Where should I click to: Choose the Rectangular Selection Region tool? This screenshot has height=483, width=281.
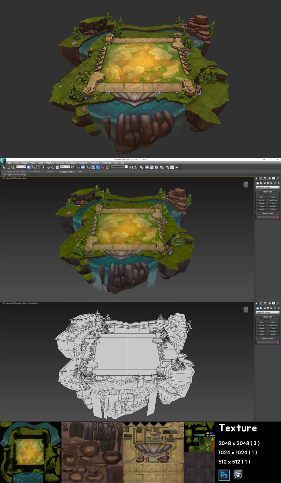coord(38,167)
